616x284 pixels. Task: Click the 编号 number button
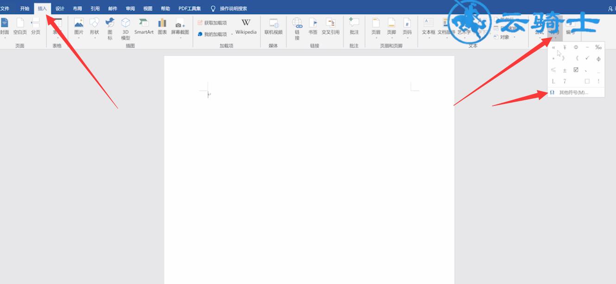point(570,28)
